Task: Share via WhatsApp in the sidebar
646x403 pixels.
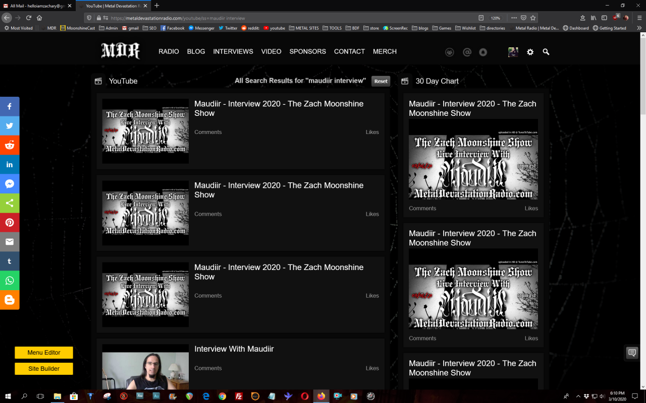Action: pos(10,281)
